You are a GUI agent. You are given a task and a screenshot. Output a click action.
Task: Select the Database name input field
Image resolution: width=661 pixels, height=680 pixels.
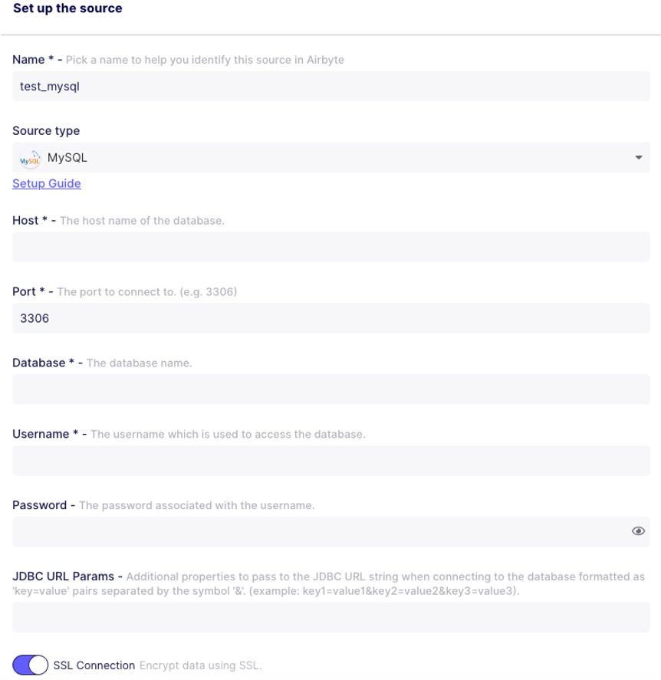click(x=331, y=389)
